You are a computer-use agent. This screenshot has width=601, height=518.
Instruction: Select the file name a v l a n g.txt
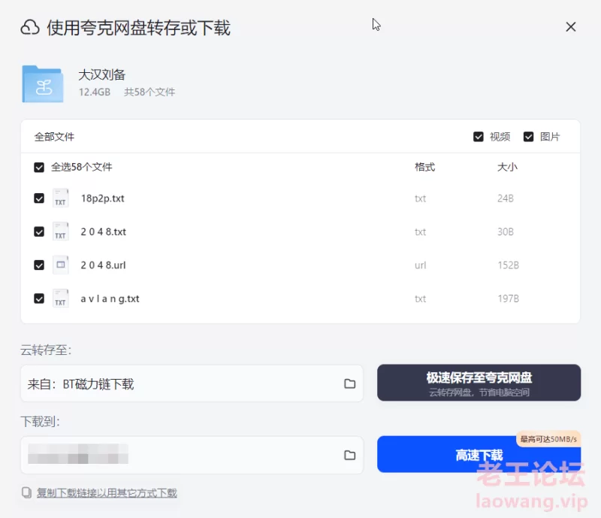[110, 299]
